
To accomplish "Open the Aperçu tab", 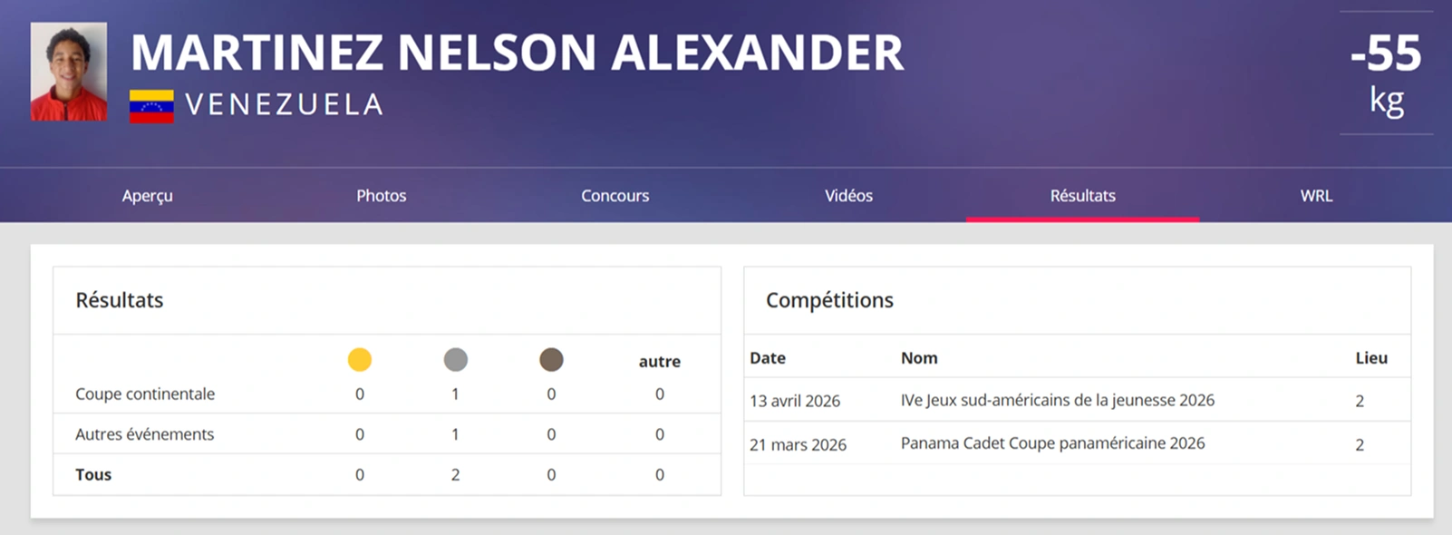I will 148,196.
